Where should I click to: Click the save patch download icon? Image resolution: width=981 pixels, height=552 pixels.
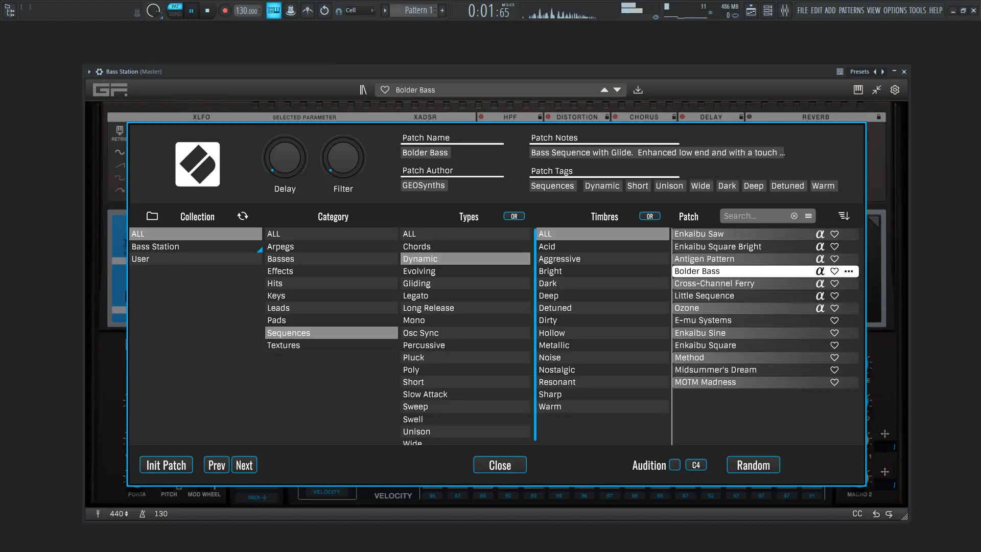pos(638,90)
